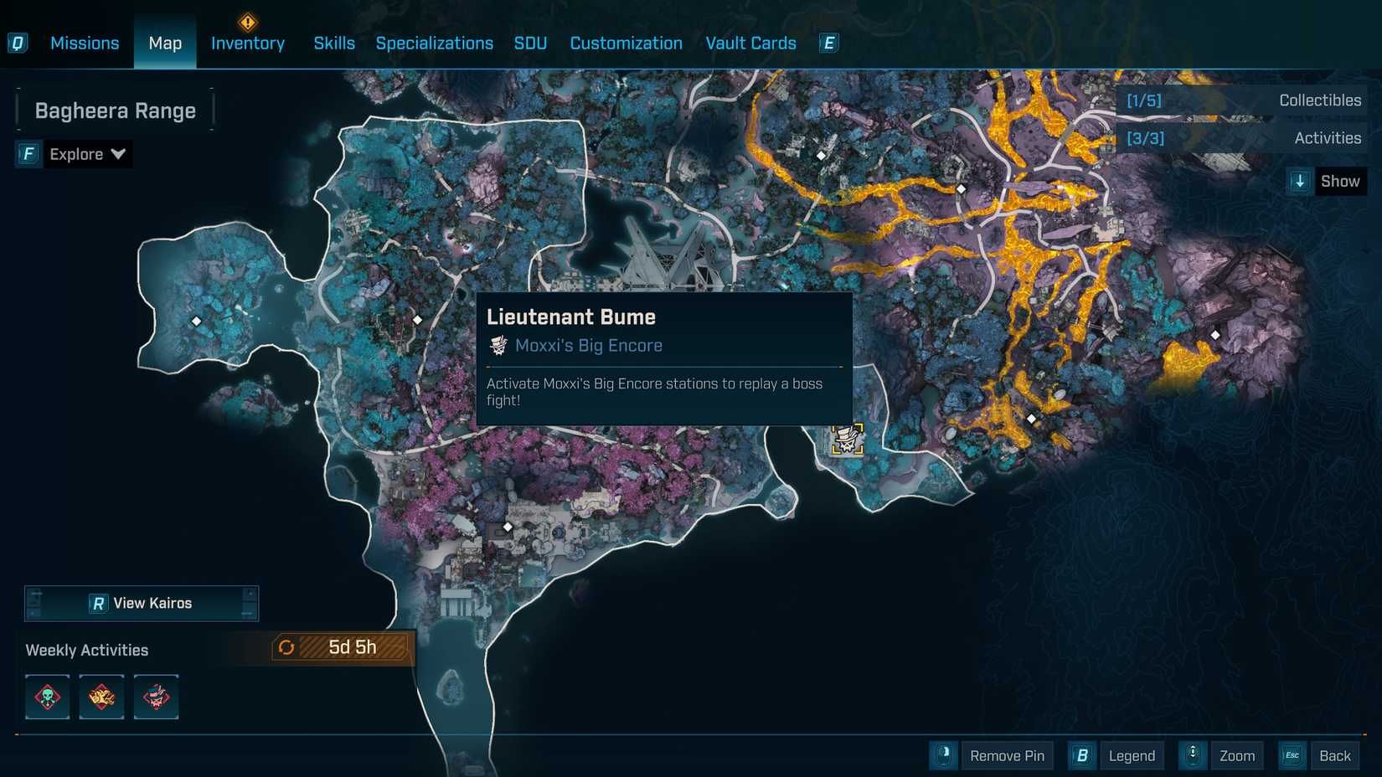Open the Missions tab
Image resolution: width=1382 pixels, height=777 pixels.
pyautogui.click(x=85, y=44)
